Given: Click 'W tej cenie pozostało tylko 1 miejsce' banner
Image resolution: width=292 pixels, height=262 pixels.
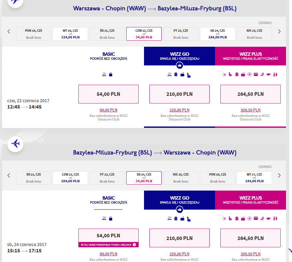Looking at the screenshot, I should click(x=108, y=245).
